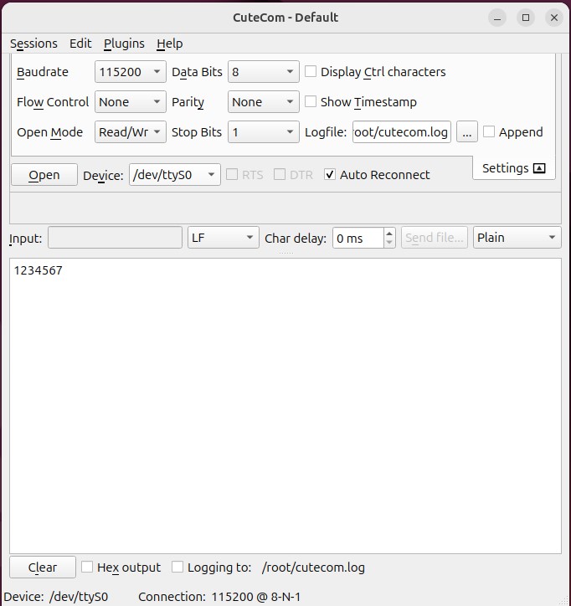Open the Plain input mode dropdown
The height and width of the screenshot is (606, 571).
(517, 238)
